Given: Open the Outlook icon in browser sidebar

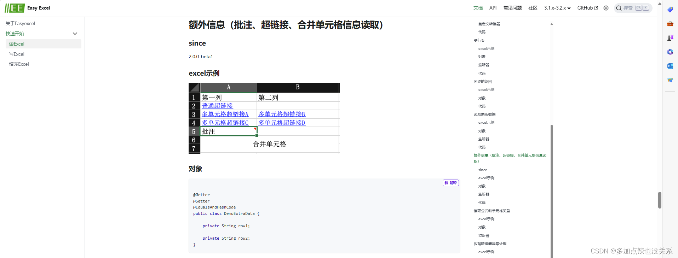Looking at the screenshot, I should (670, 66).
